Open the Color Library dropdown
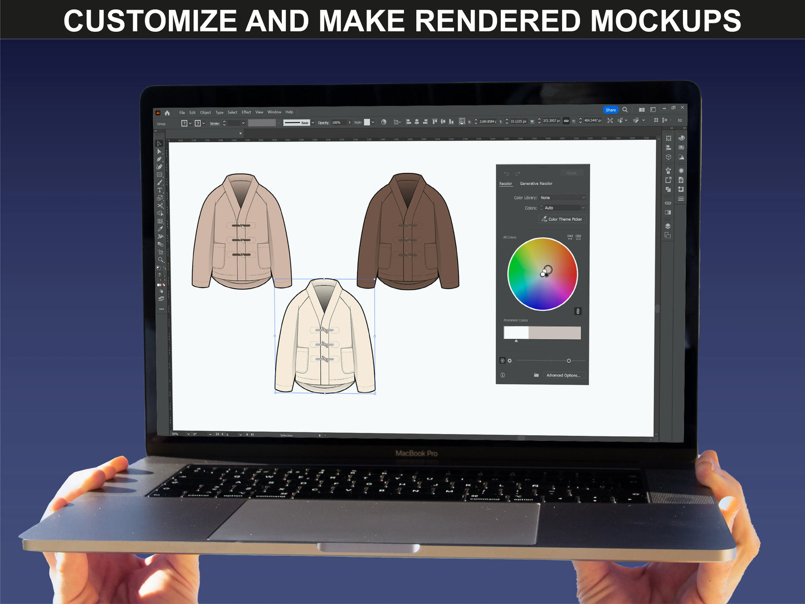 tap(563, 198)
